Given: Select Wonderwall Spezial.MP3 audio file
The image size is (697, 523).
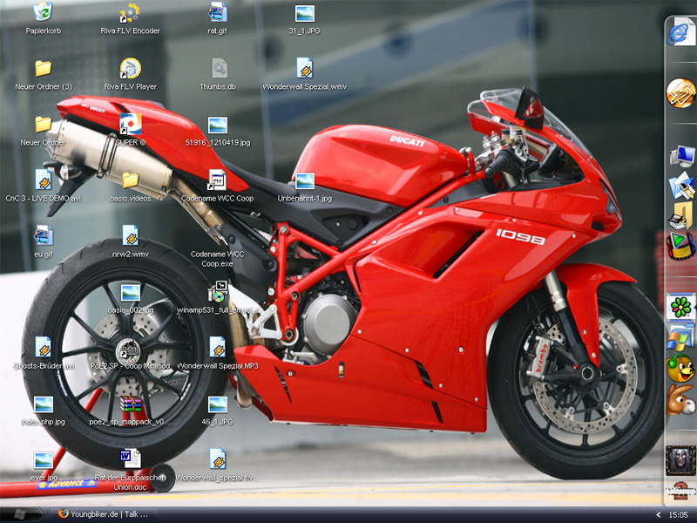Looking at the screenshot, I should tap(217, 347).
